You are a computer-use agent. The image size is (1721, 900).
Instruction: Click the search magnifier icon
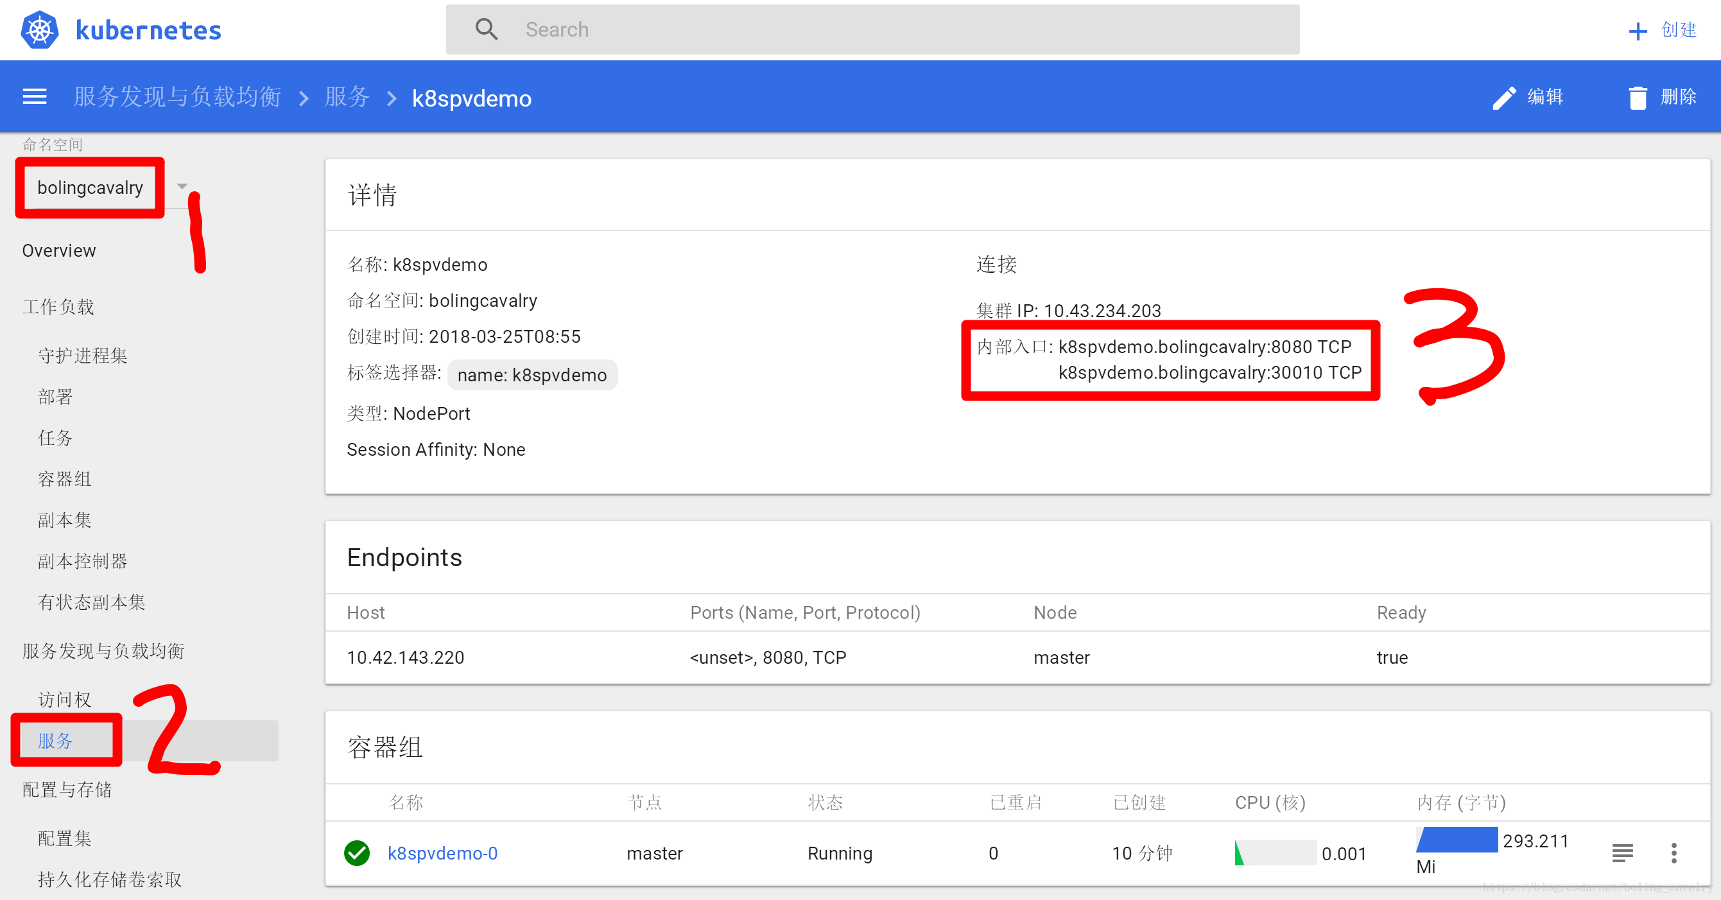pyautogui.click(x=486, y=30)
